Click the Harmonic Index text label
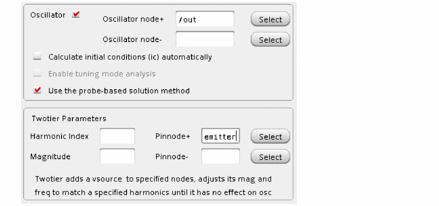Screen dimensions: 439x206 pyautogui.click(x=59, y=136)
